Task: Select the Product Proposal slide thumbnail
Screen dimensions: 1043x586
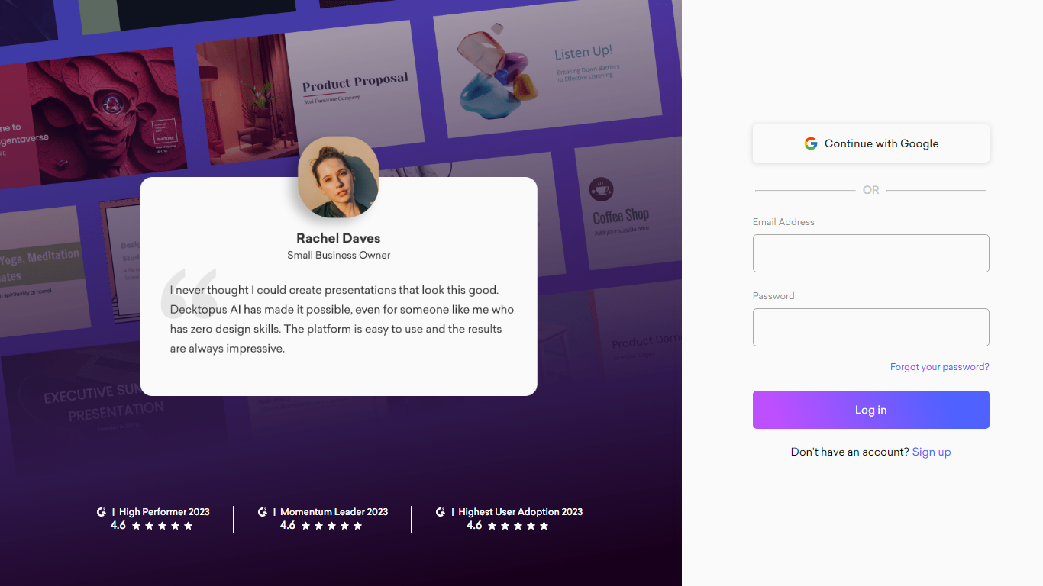Action: tap(311, 92)
